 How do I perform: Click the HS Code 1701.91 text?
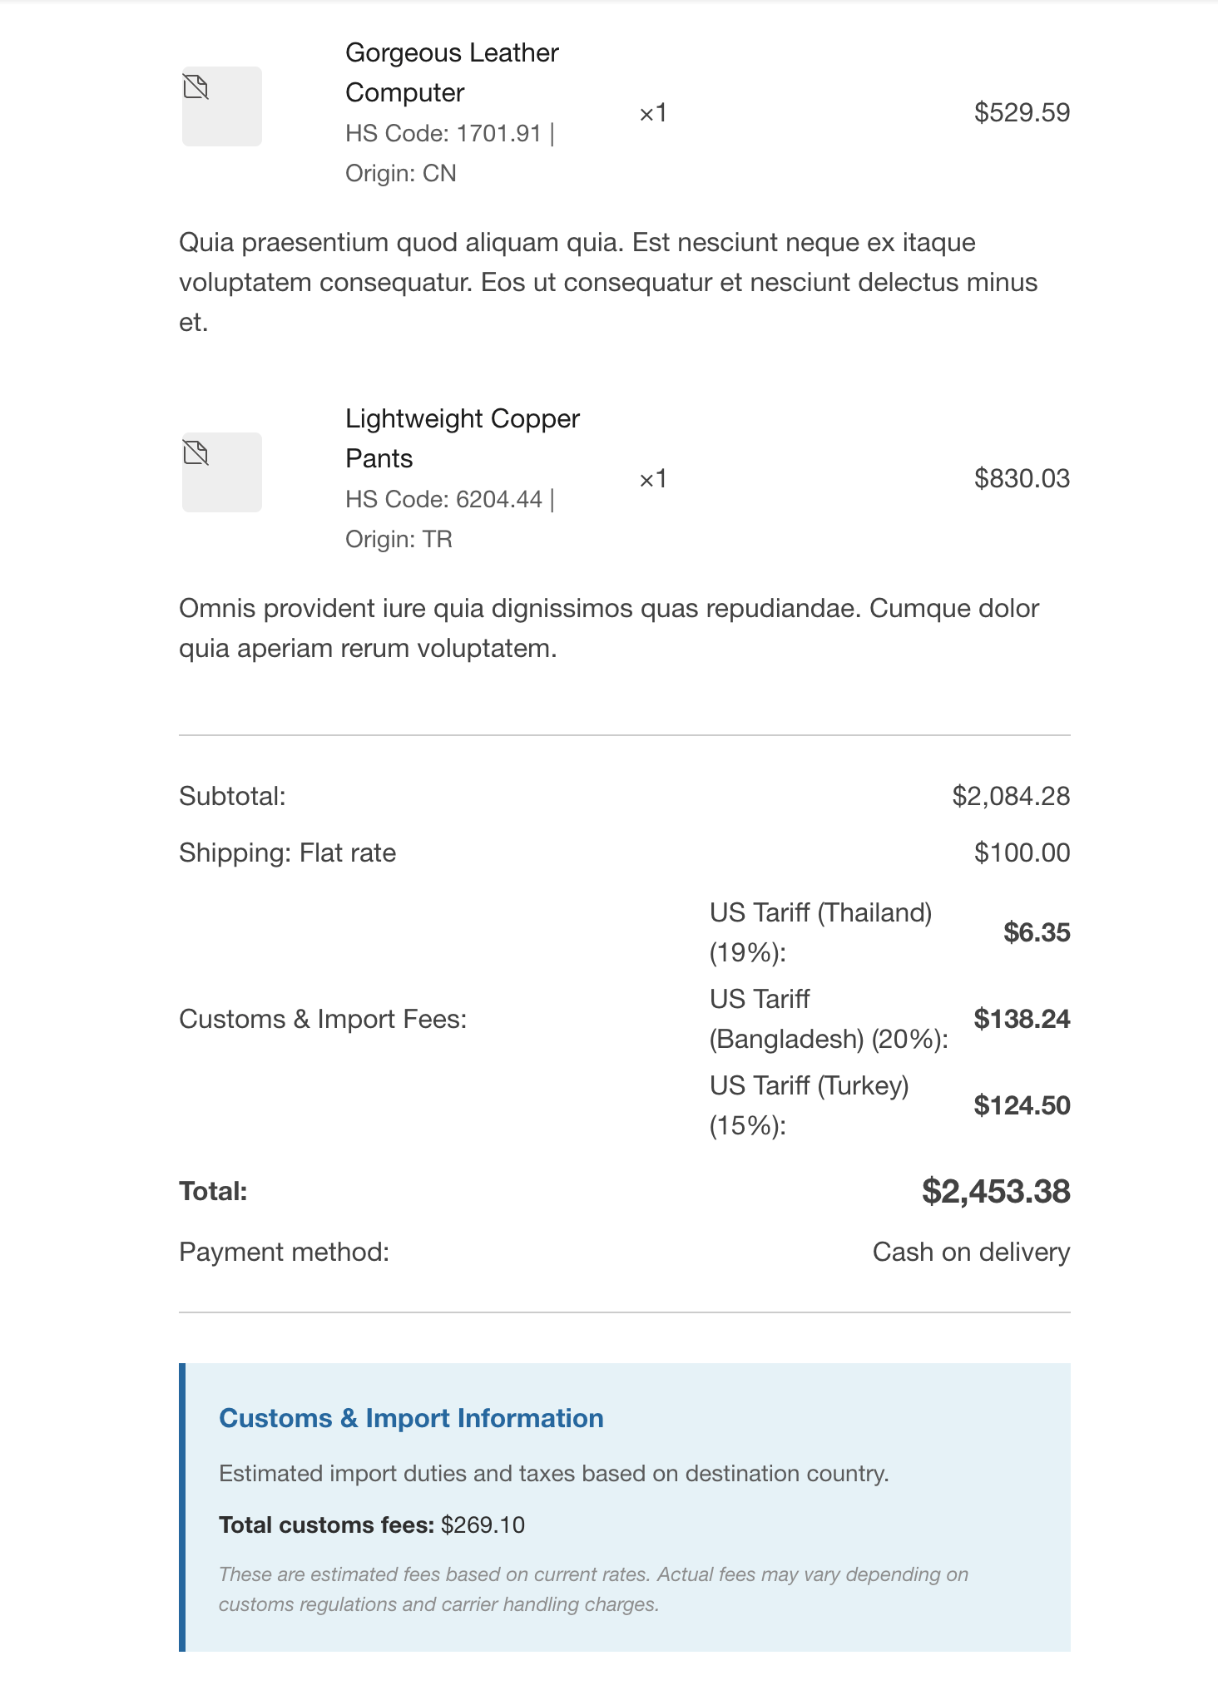(443, 133)
